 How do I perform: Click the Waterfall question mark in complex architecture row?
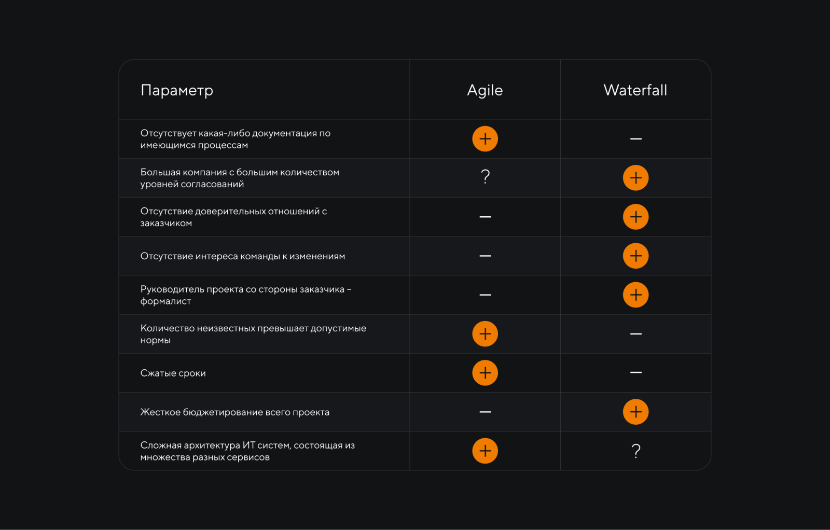point(636,451)
